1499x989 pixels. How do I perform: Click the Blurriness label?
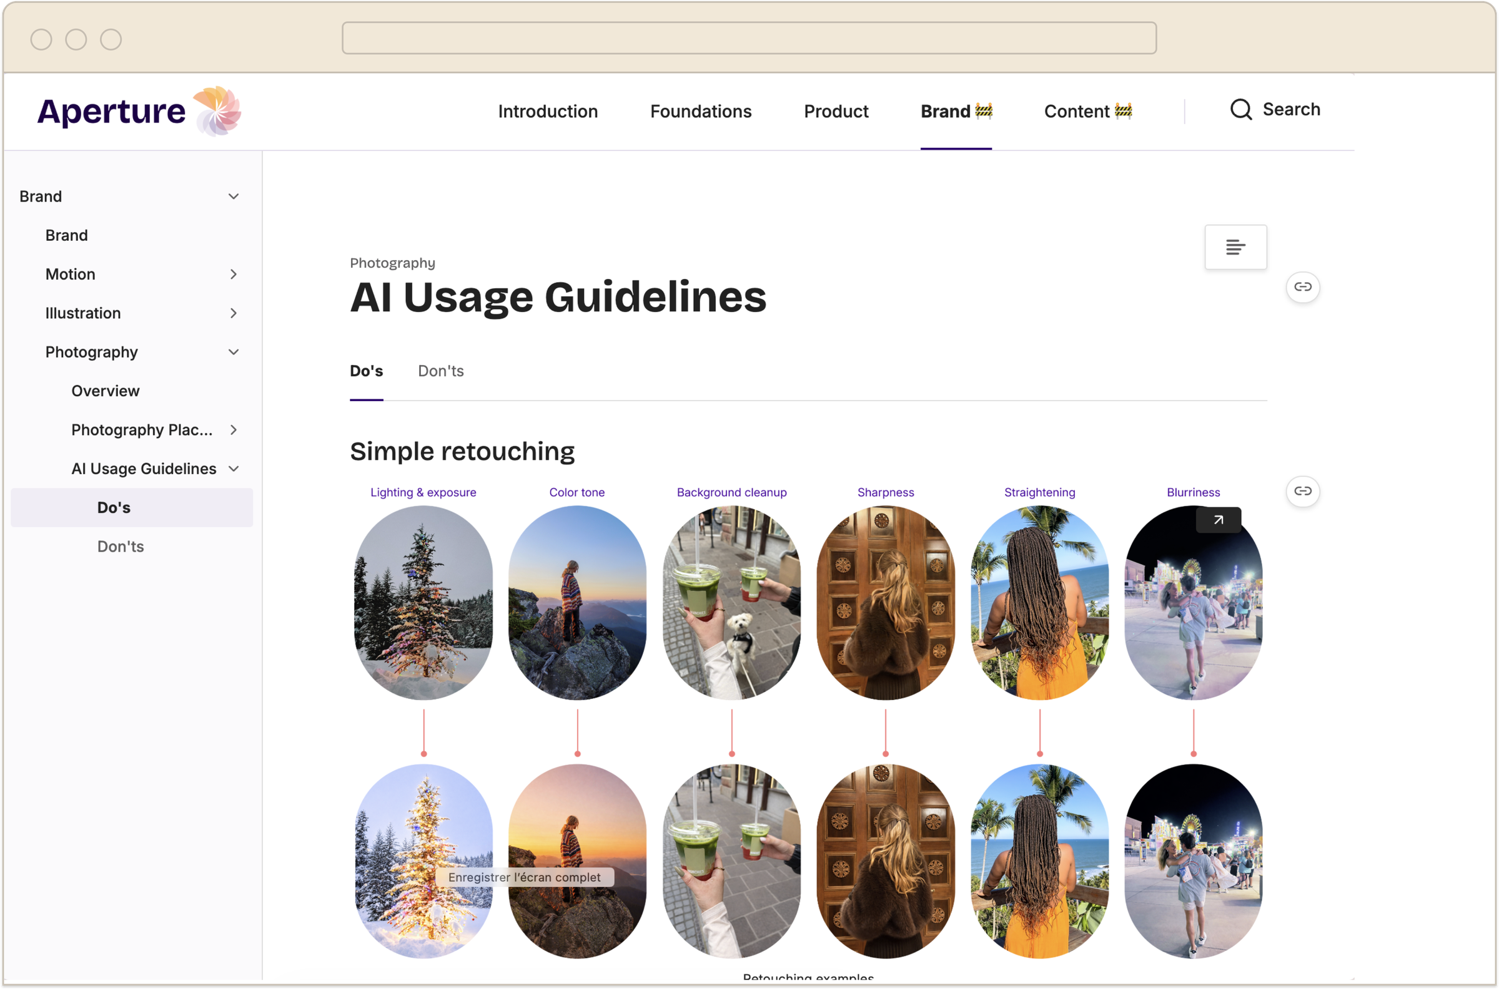point(1193,492)
